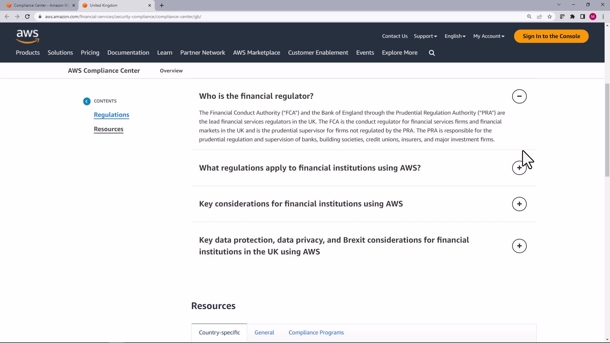Open the English language dropdown

pyautogui.click(x=455, y=36)
